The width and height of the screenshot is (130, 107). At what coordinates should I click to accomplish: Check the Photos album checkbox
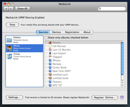pos(47,43)
